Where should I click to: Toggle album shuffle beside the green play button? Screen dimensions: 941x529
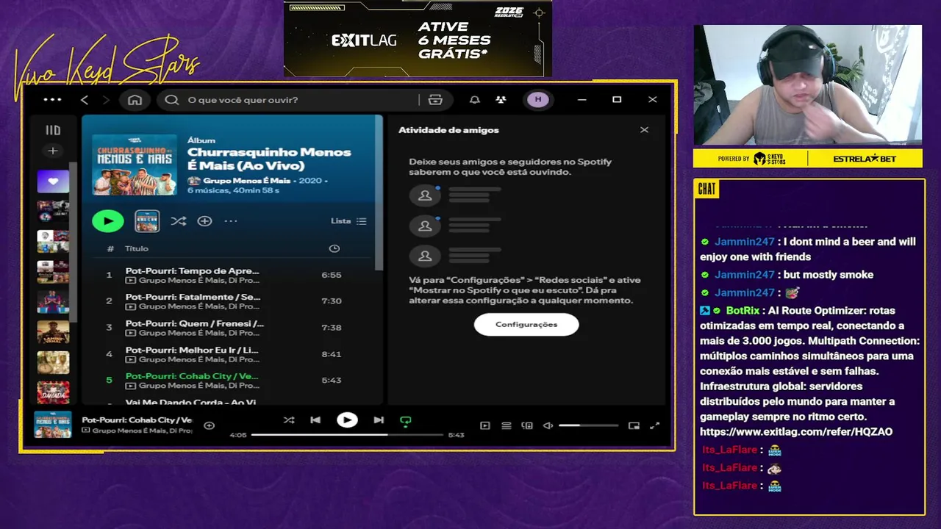pyautogui.click(x=178, y=220)
